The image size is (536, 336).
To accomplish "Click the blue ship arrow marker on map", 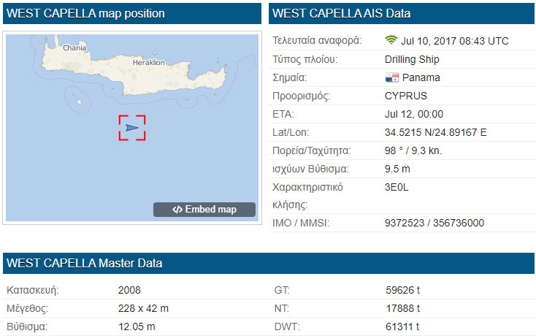I will 131,128.
